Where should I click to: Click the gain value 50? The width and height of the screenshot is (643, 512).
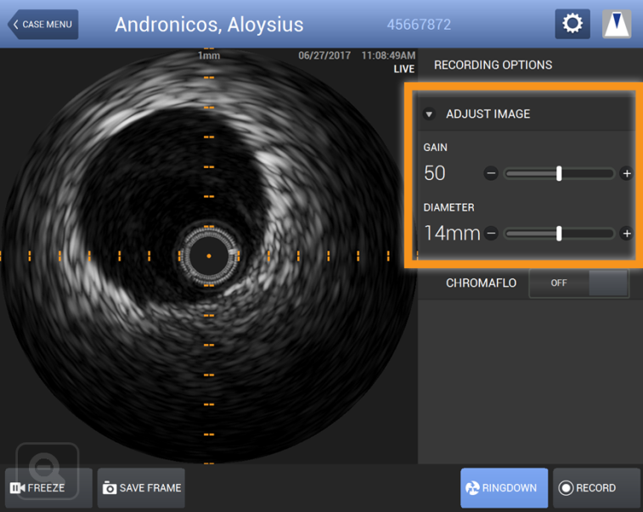(434, 173)
